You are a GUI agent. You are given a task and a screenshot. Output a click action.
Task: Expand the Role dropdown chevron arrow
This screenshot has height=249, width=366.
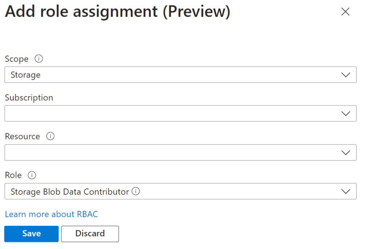[346, 191]
